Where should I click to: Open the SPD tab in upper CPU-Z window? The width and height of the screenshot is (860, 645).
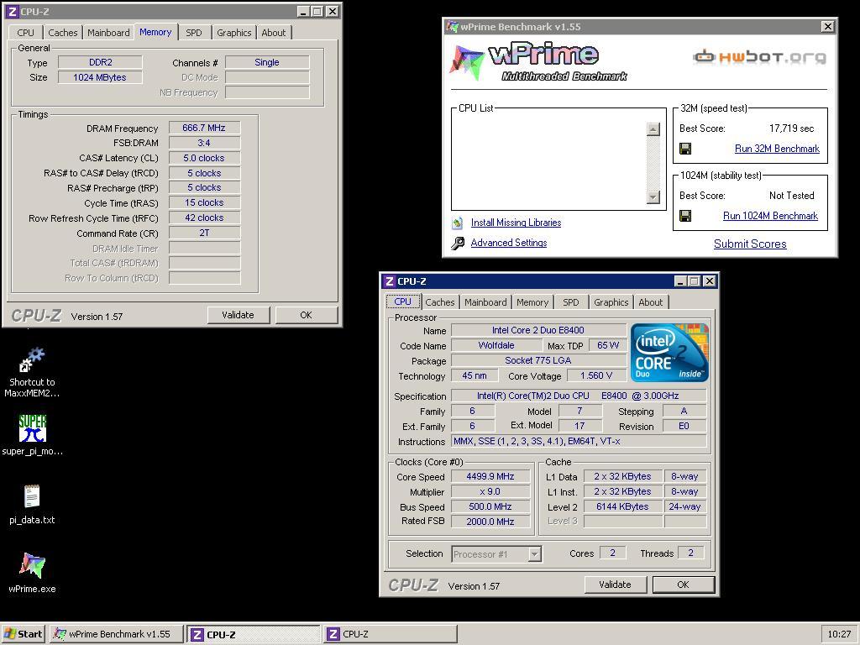(194, 33)
